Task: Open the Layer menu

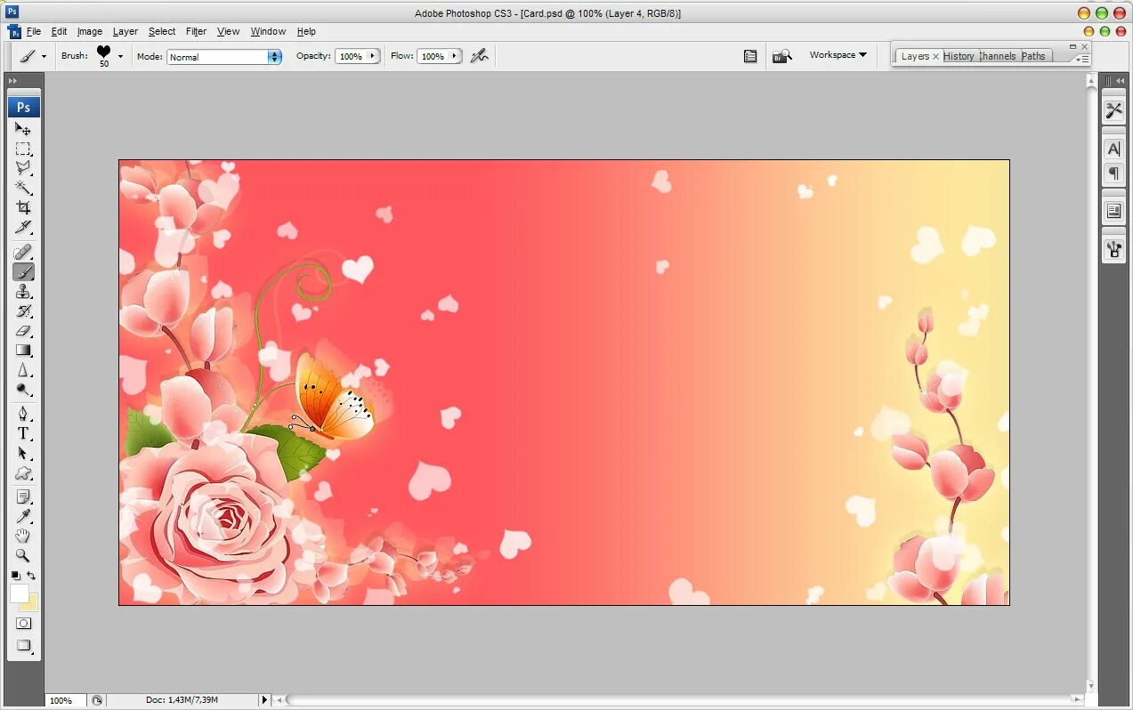Action: point(125,31)
